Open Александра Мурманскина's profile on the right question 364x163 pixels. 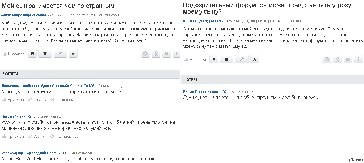point(205,21)
